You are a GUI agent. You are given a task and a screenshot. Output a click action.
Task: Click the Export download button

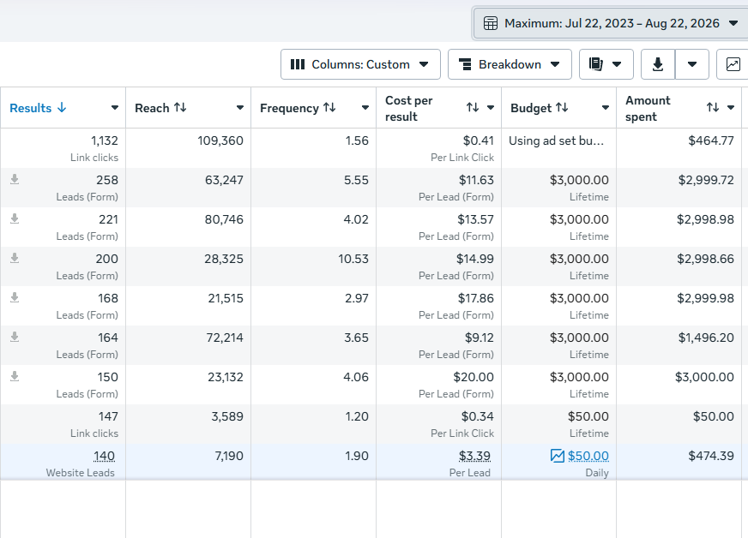[658, 64]
